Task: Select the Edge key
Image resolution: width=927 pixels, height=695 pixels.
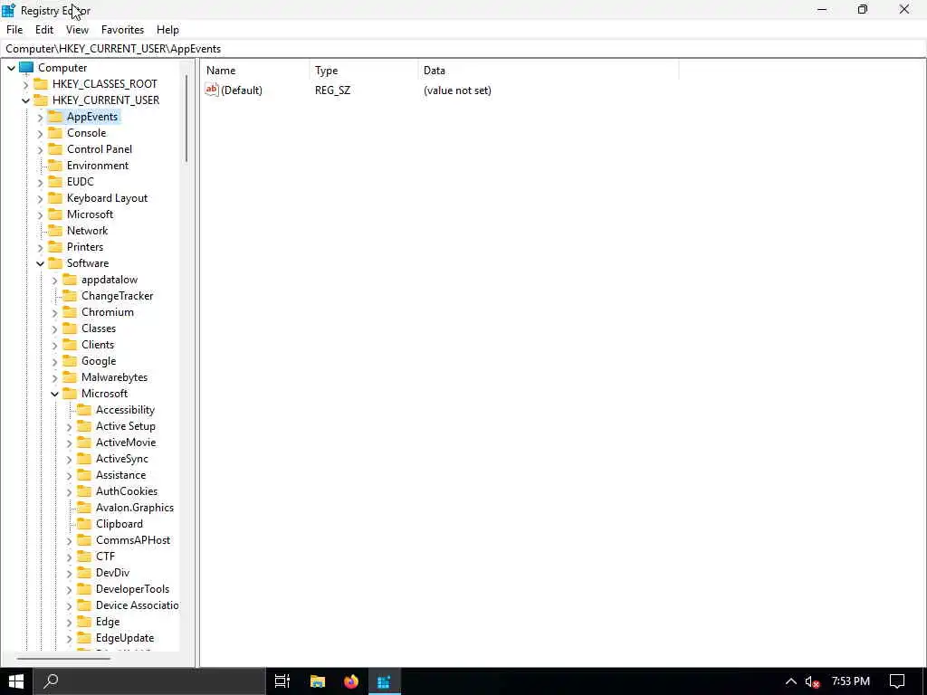Action: point(108,621)
